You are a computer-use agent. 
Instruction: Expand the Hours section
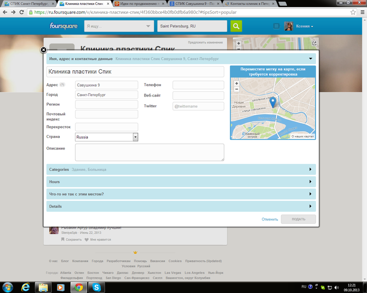[x=181, y=182]
